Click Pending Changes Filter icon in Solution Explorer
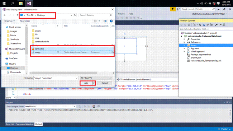This screenshot has width=233, height=131. pos(194,25)
